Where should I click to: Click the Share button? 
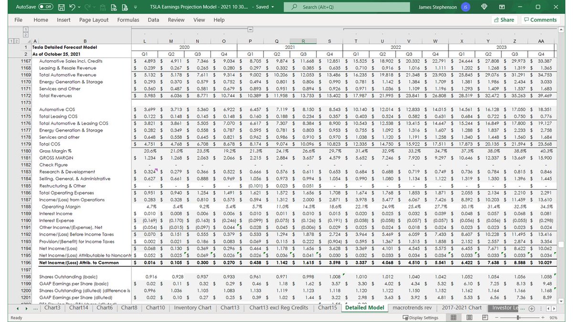[x=505, y=20]
